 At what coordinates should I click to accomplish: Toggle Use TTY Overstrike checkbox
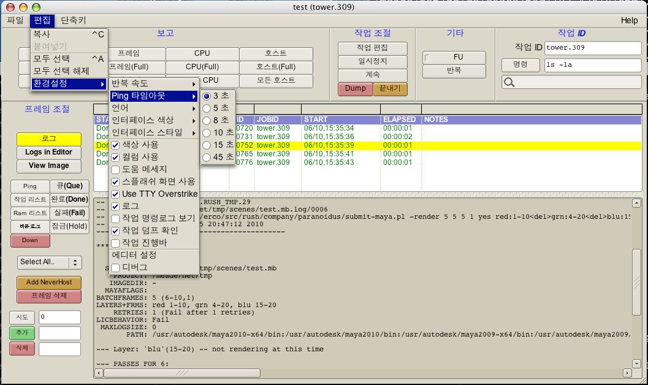115,194
